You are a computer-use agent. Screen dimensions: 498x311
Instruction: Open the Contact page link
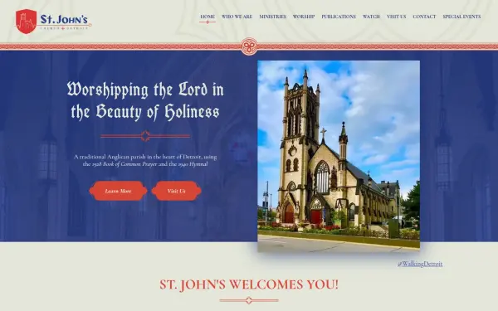pos(424,17)
